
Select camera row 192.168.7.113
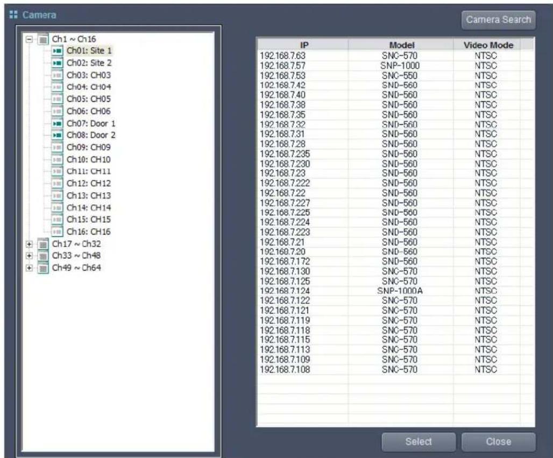[396, 350]
